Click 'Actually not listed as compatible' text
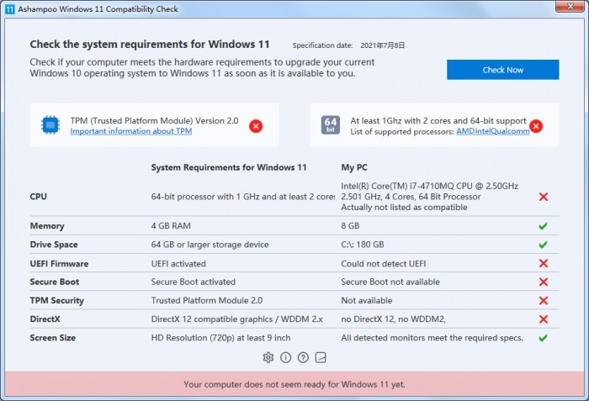 (404, 208)
